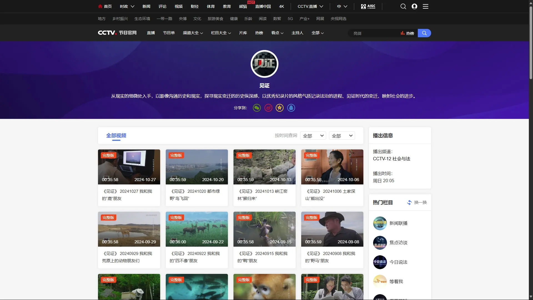Open the 主持人 nav link

[x=297, y=33]
